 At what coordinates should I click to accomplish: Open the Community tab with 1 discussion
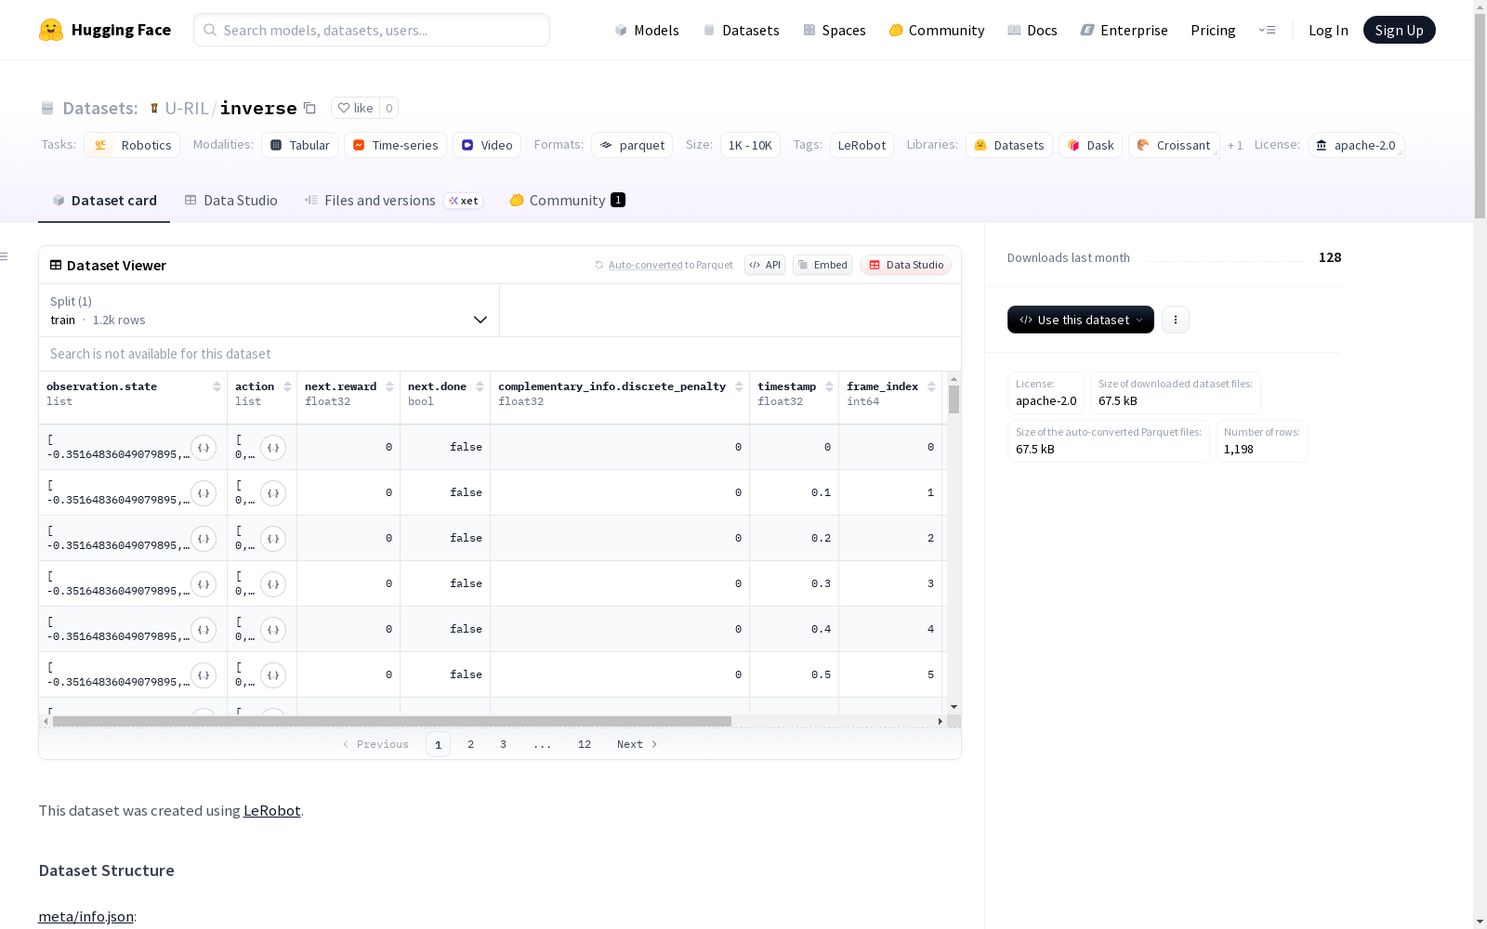pos(567,201)
